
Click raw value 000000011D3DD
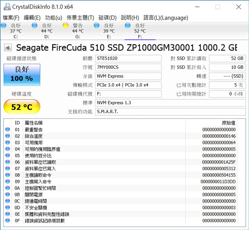pyautogui.click(x=218, y=182)
